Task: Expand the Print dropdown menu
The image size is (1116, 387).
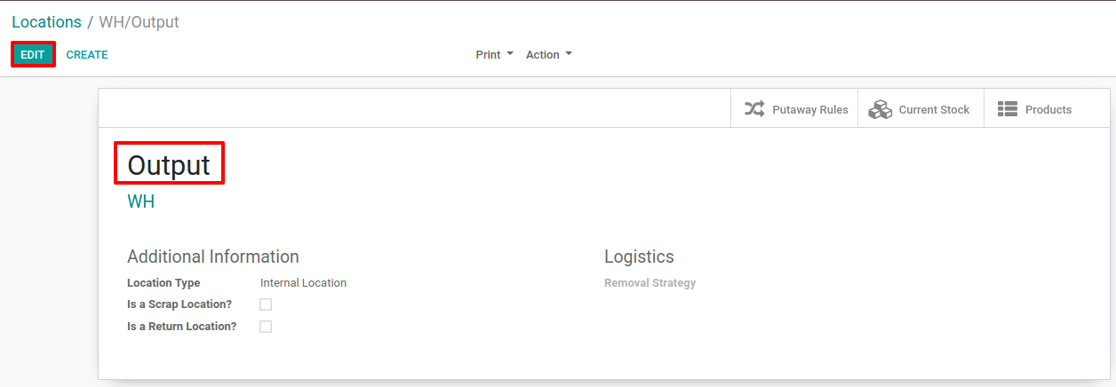Action: point(495,55)
